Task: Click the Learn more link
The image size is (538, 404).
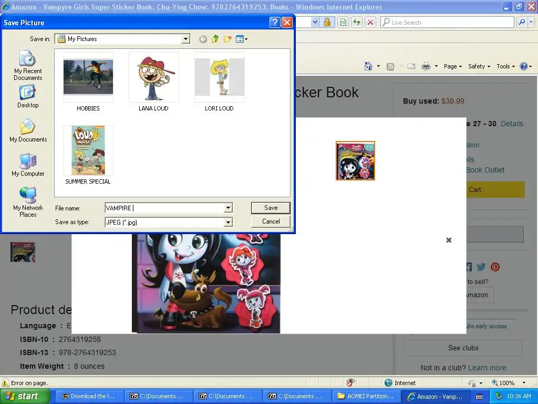Action: coord(487,368)
